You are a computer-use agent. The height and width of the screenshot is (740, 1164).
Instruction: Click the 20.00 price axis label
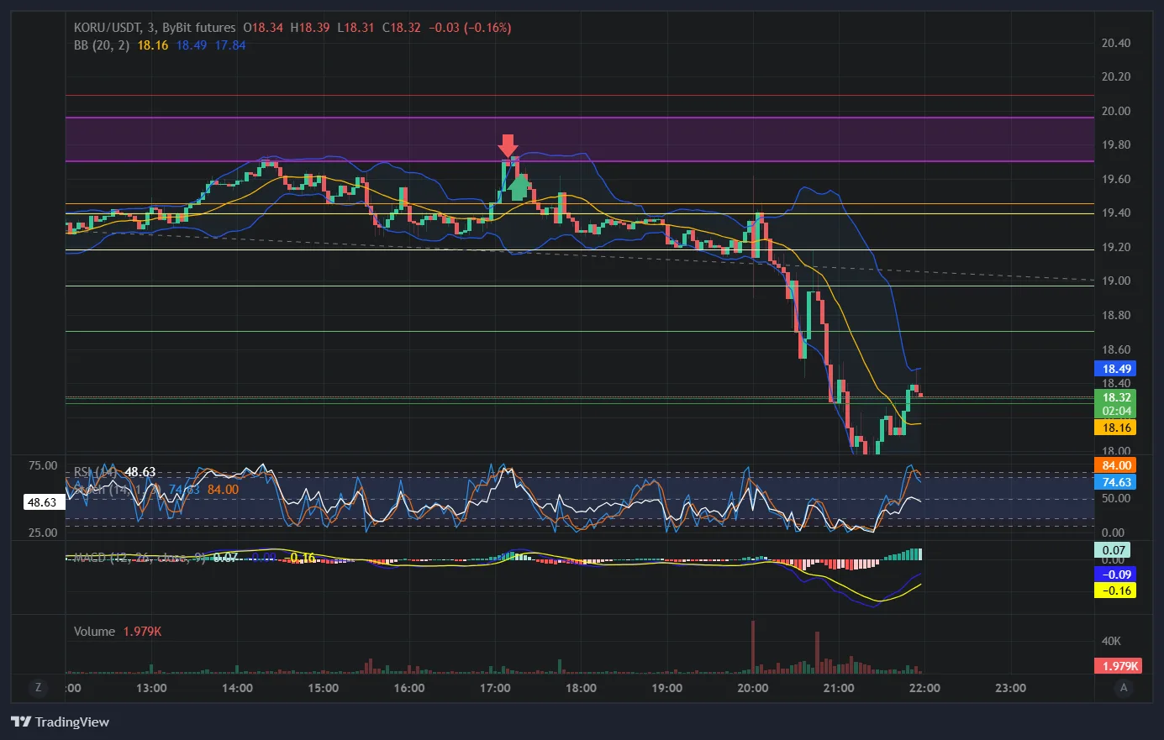[1116, 111]
